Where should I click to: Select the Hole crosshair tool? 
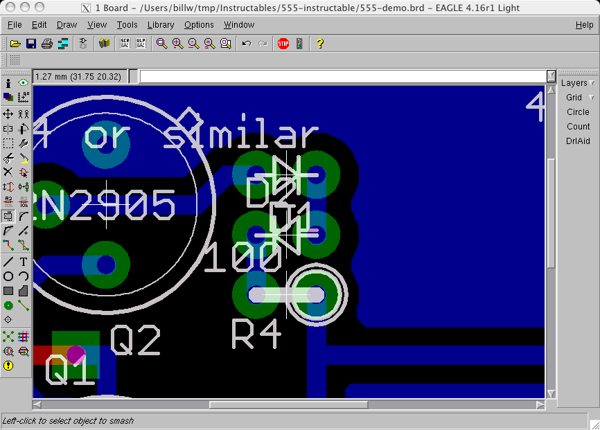(8, 319)
